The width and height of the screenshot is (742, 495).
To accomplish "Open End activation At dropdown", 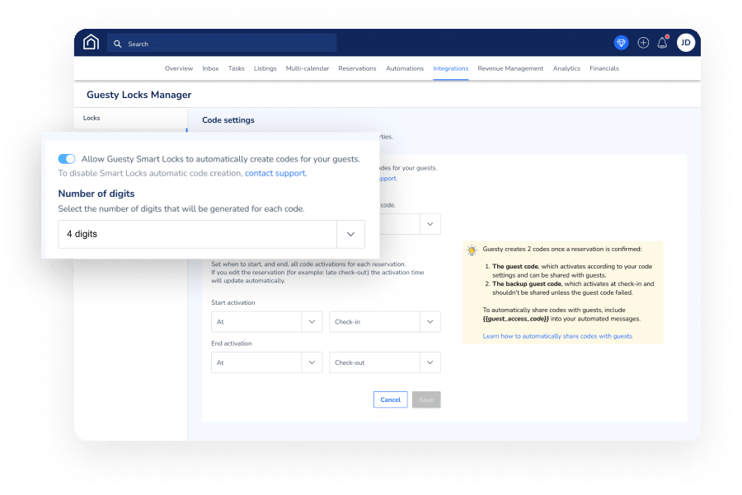I will (x=266, y=362).
